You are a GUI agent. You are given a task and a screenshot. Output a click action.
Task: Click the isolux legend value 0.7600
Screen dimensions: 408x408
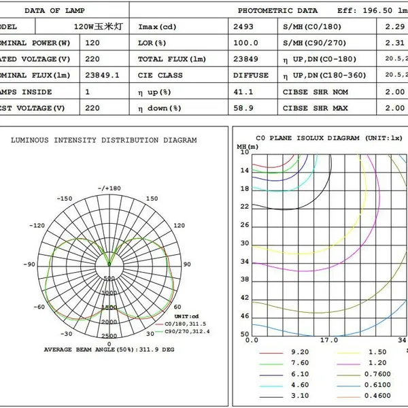coord(377,374)
